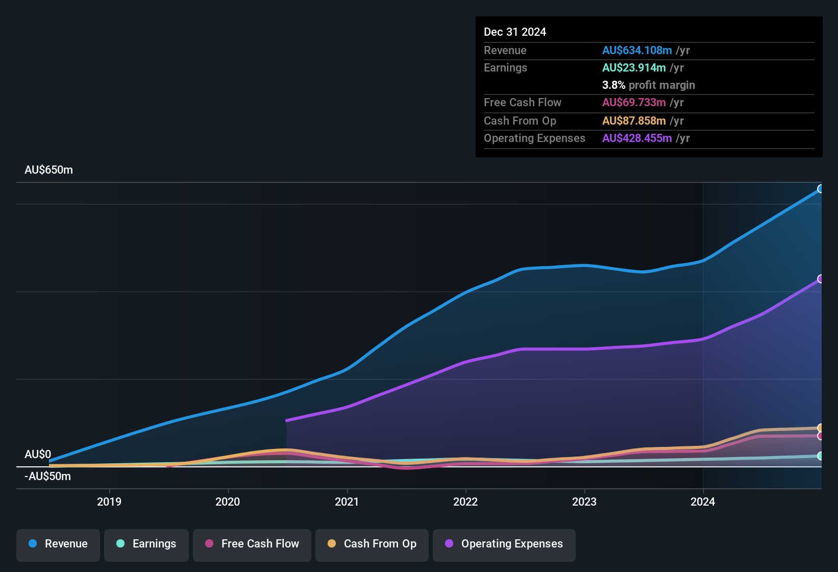Viewport: 838px width, 572px height.
Task: Click the shaded 2024 forecast region of the chart
Action: point(760,332)
